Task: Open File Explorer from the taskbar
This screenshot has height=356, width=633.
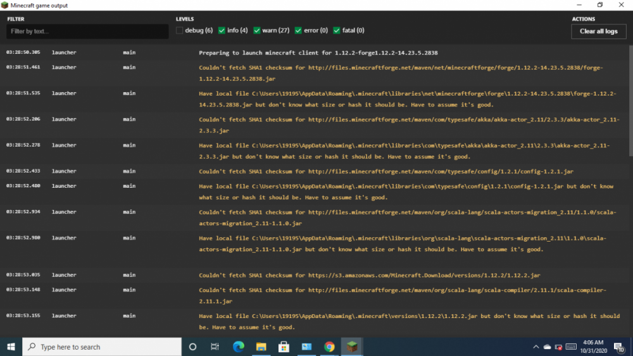Action: point(261,347)
